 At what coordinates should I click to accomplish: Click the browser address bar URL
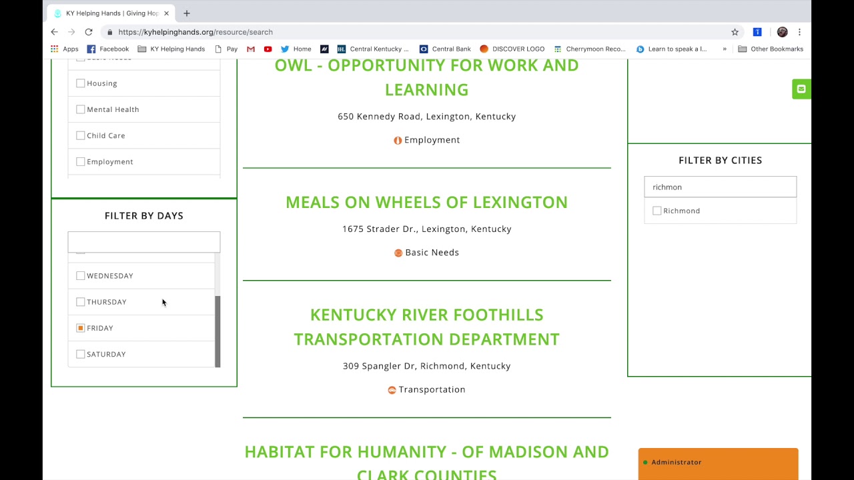tap(195, 32)
